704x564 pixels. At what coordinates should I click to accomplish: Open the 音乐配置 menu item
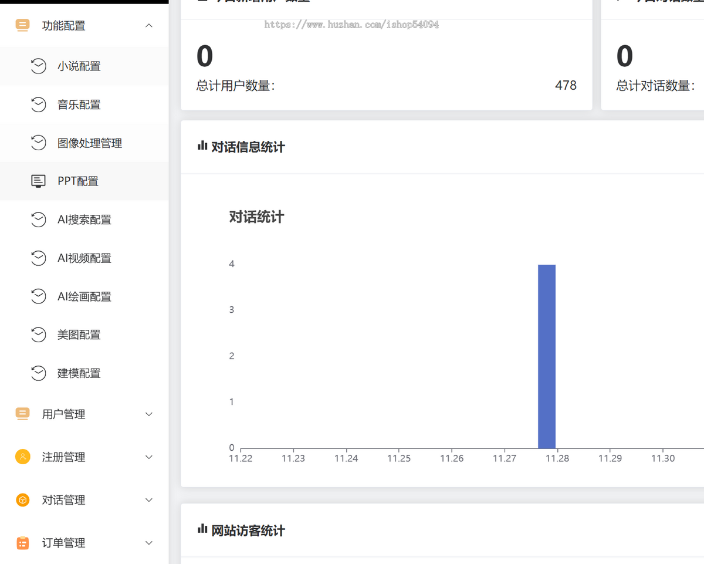84,104
